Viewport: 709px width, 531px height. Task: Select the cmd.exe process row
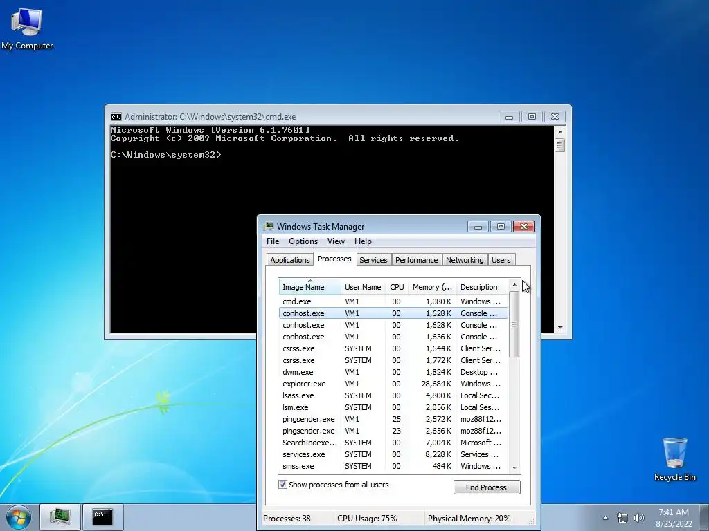click(x=393, y=301)
